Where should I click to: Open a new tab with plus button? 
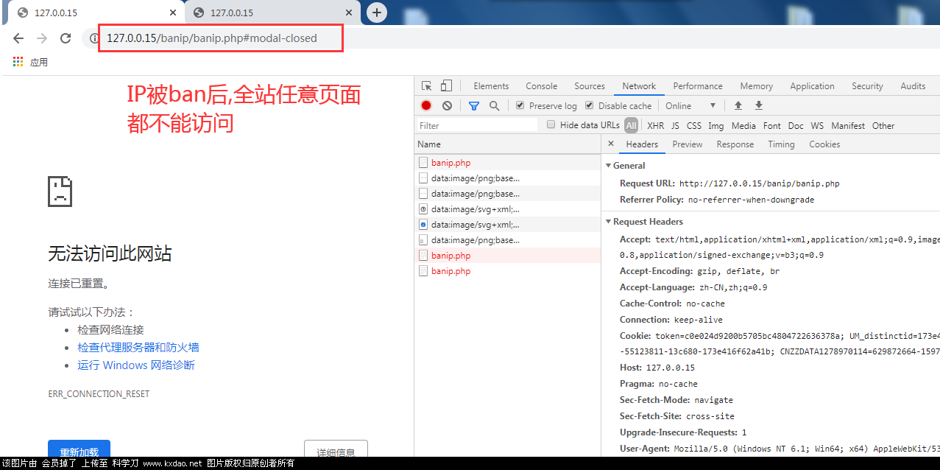click(x=377, y=13)
